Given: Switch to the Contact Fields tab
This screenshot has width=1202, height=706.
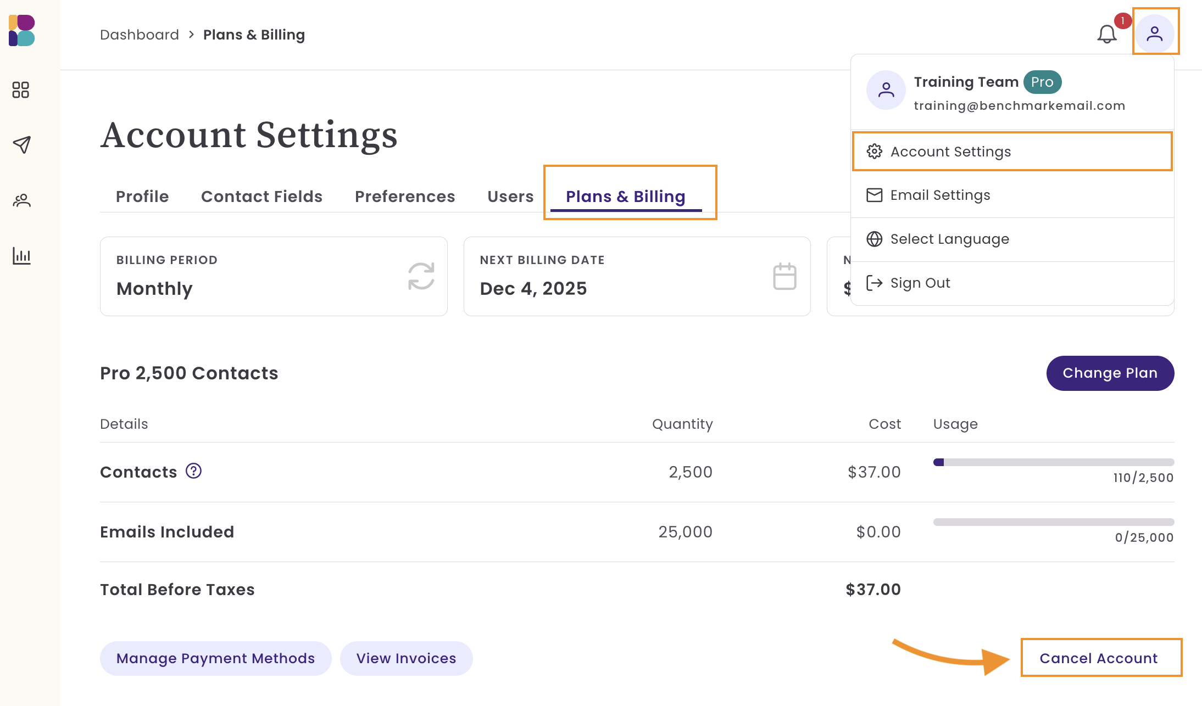Looking at the screenshot, I should click(261, 197).
